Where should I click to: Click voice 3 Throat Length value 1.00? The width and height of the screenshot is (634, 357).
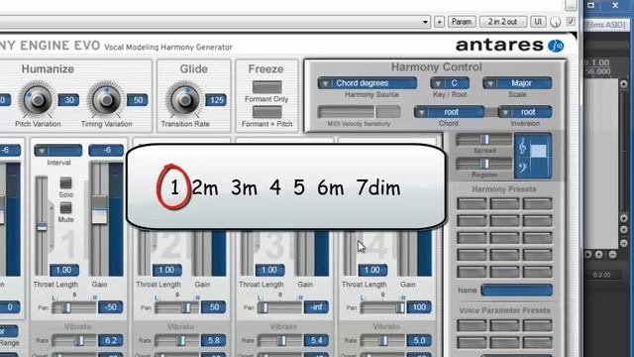269,270
